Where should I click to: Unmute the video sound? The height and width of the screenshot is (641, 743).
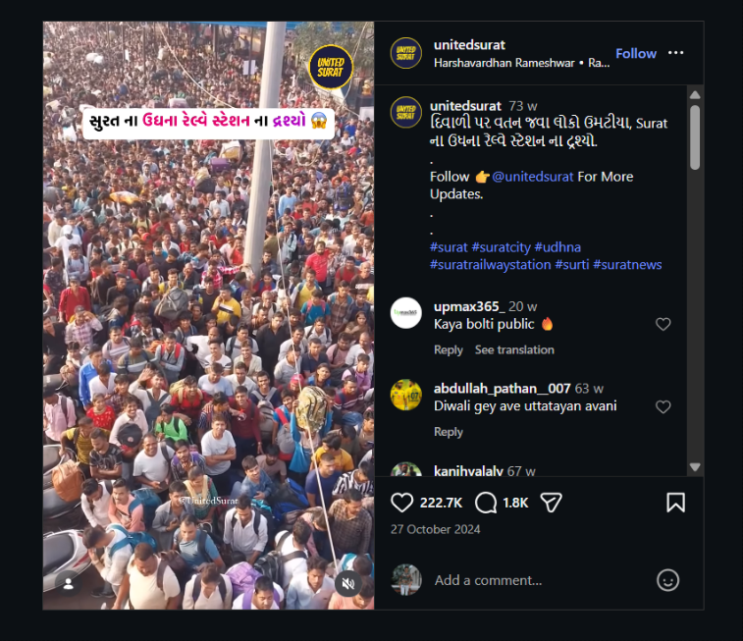pyautogui.click(x=347, y=583)
